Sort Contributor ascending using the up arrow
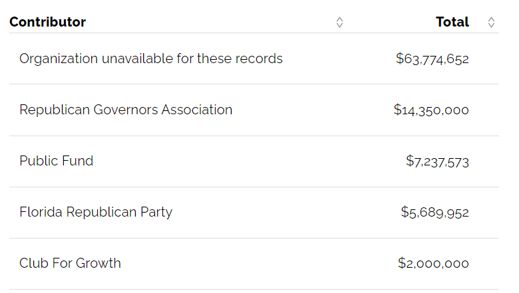Viewport: 519px width, 293px height. pos(339,19)
